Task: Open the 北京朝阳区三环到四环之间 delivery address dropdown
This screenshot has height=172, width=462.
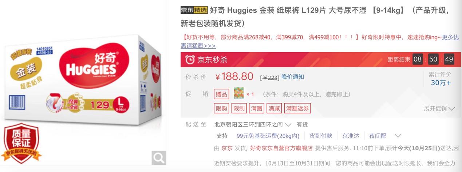Action: point(253,125)
